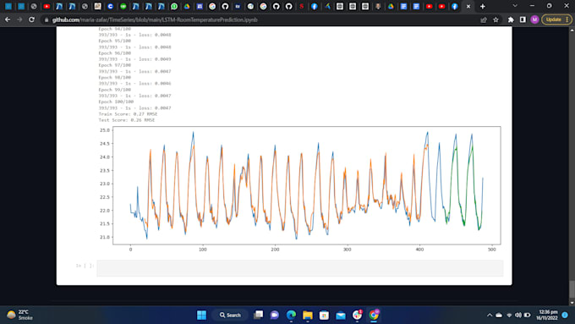Launch Microsoft Edge from the taskbar
This screenshot has width=575, height=324.
[291, 315]
